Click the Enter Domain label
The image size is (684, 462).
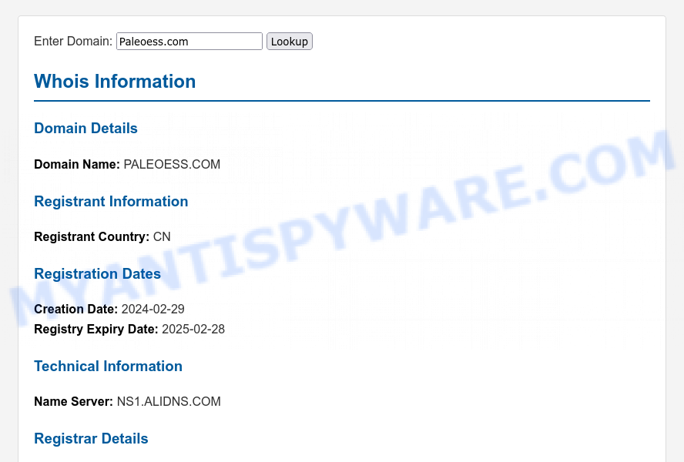tap(73, 42)
